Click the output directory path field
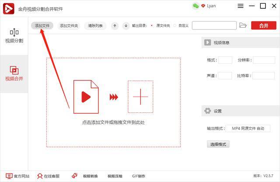Image resolution: width=280 pixels, height=182 pixels. [x=214, y=25]
